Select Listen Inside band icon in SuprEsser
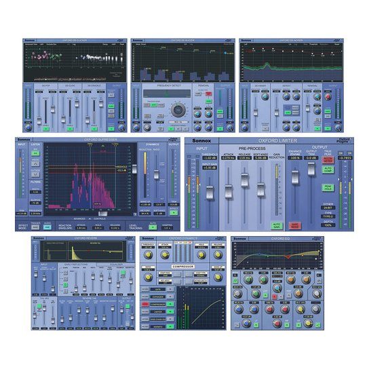This screenshot has height=369, width=369. coord(35,163)
